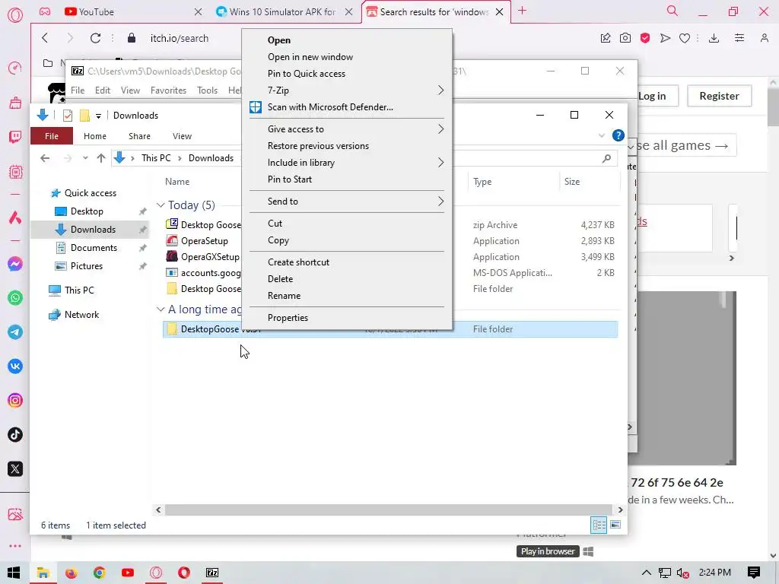This screenshot has width=779, height=584.
Task: Open Opera easy setup sliders icon
Action: click(739, 38)
